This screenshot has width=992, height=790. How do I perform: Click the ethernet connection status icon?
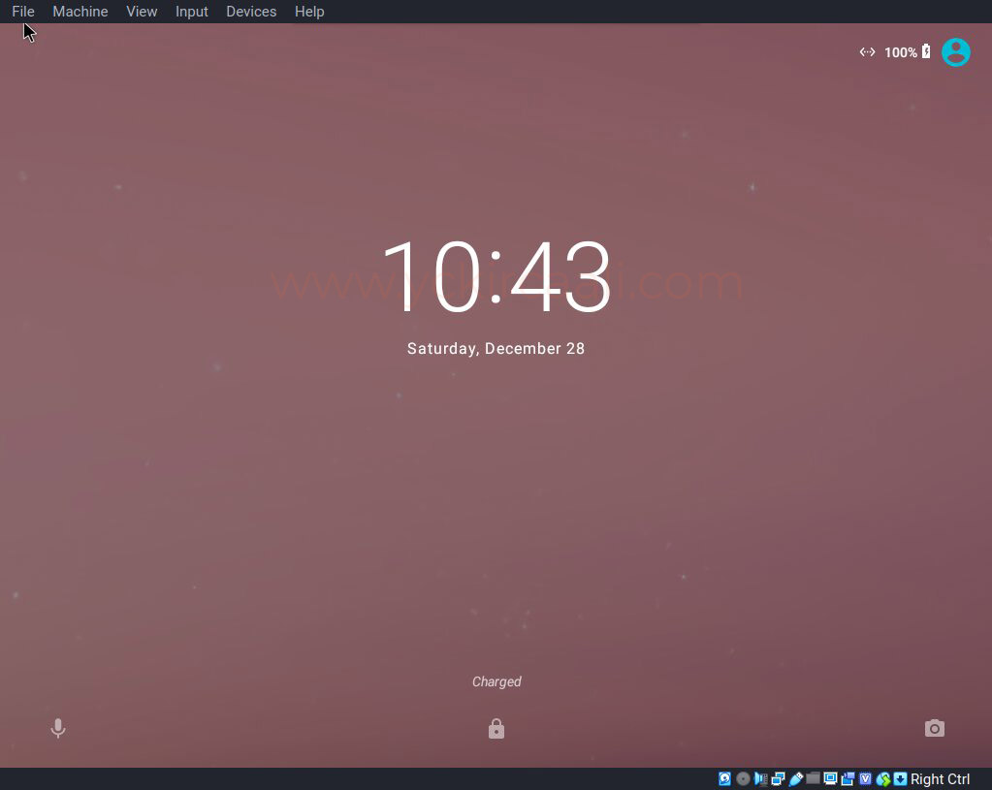[867, 52]
